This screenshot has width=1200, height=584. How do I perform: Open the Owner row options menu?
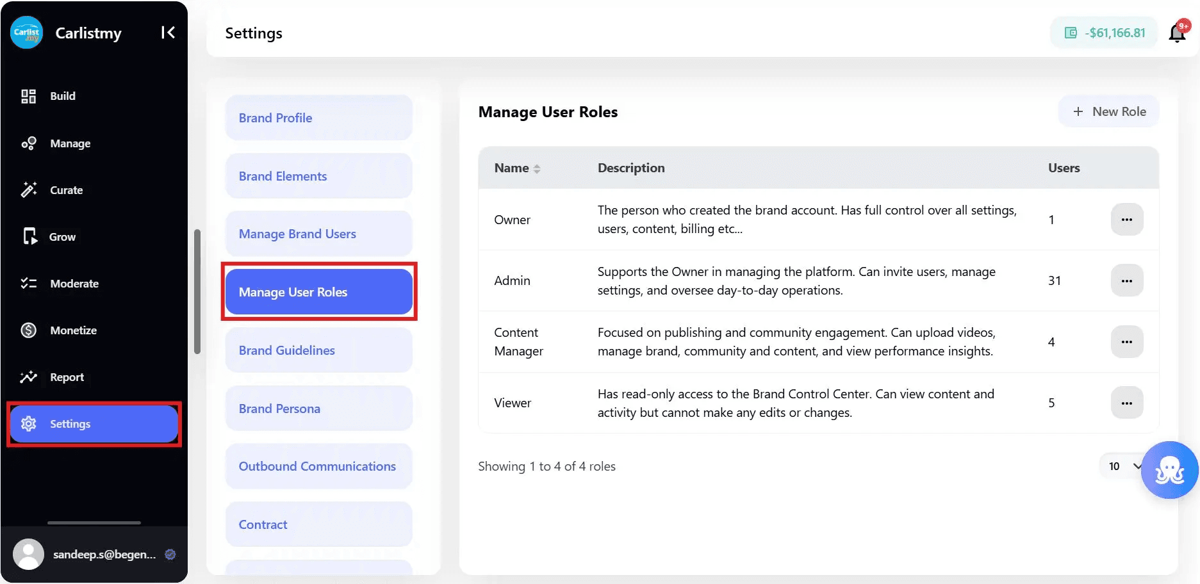[1127, 220]
